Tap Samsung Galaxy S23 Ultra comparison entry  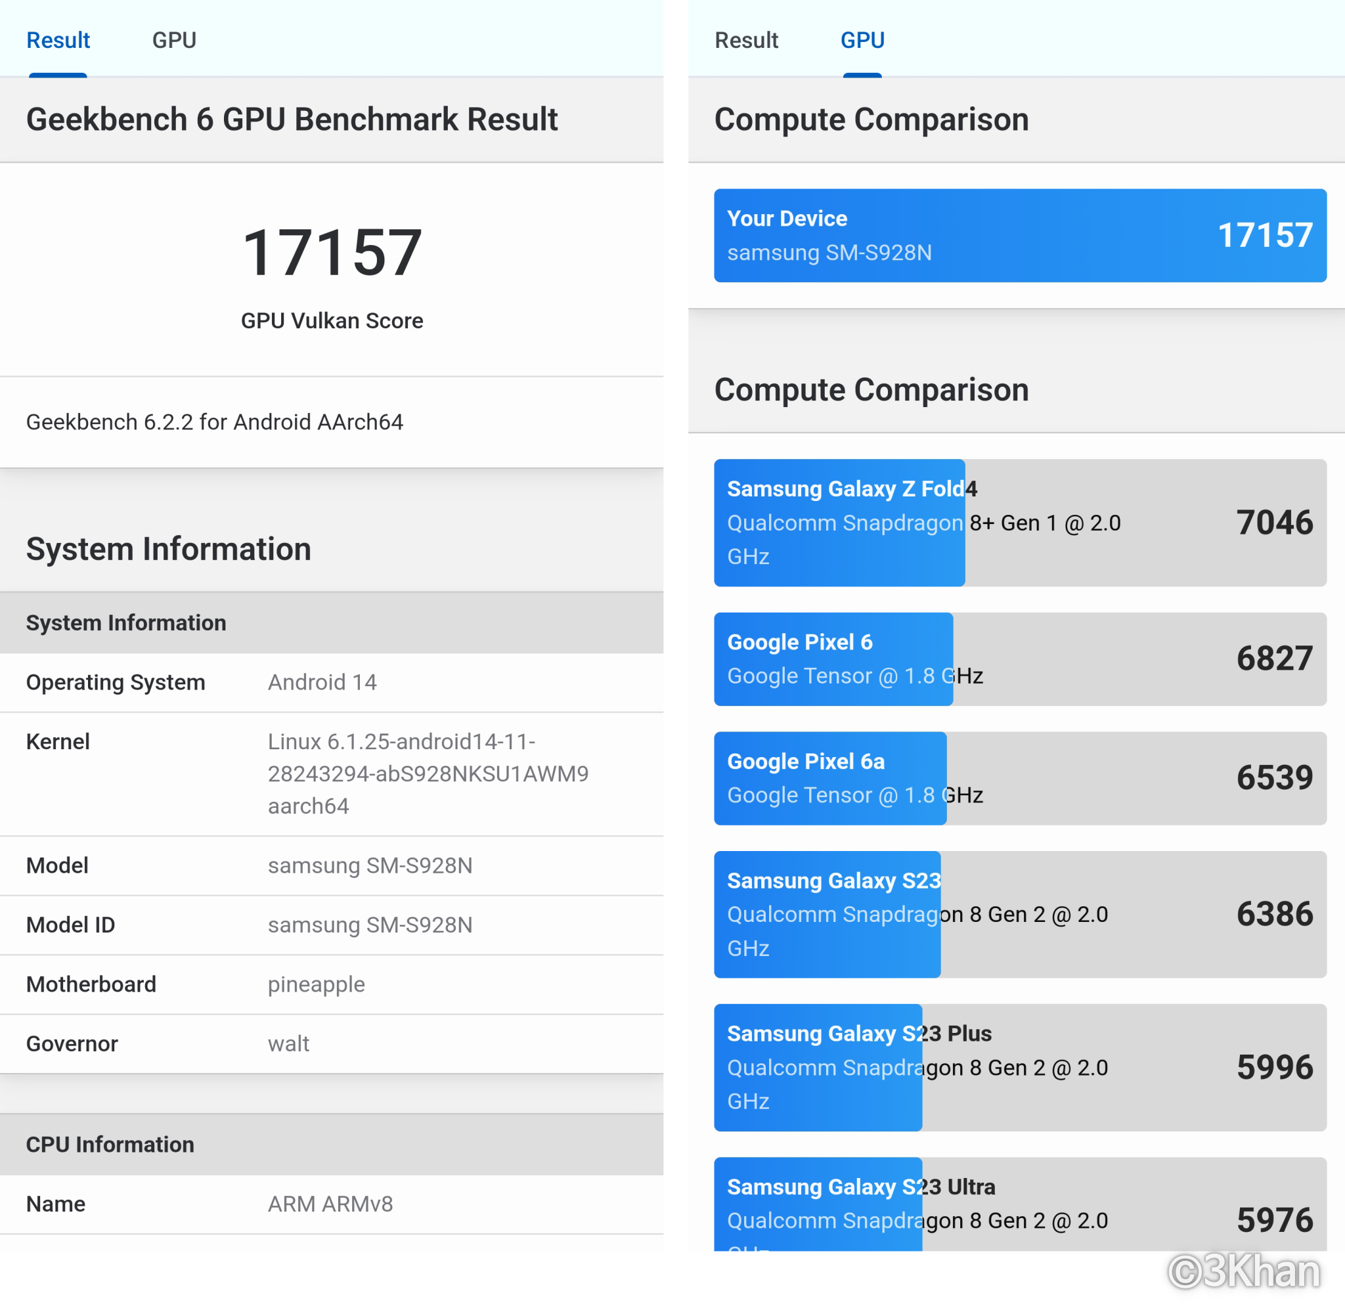point(1020,1206)
